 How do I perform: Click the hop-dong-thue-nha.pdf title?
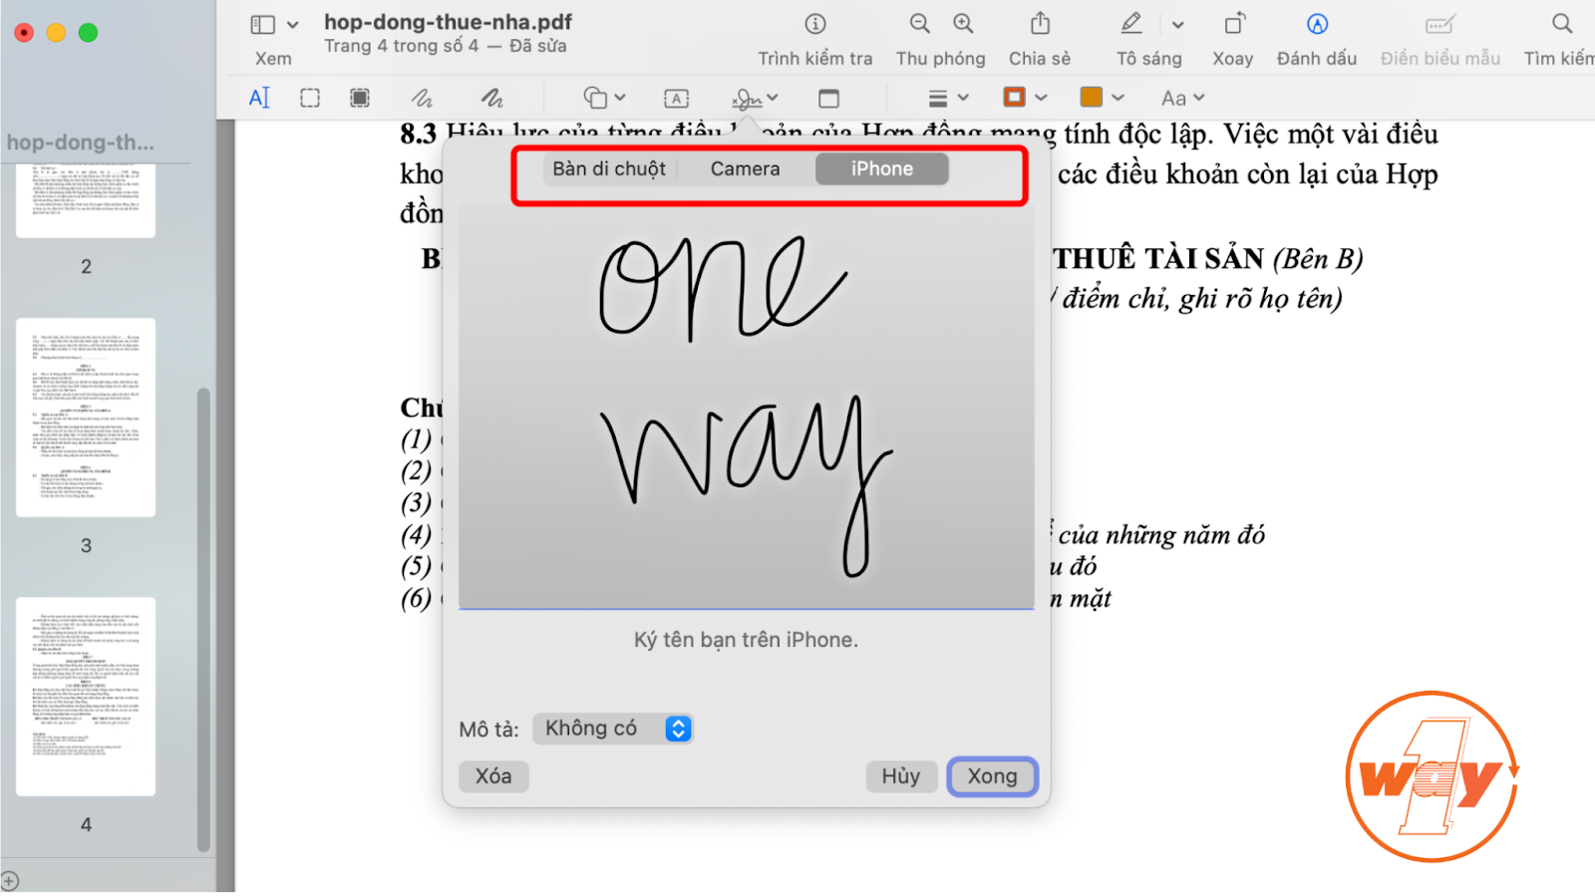tap(448, 22)
